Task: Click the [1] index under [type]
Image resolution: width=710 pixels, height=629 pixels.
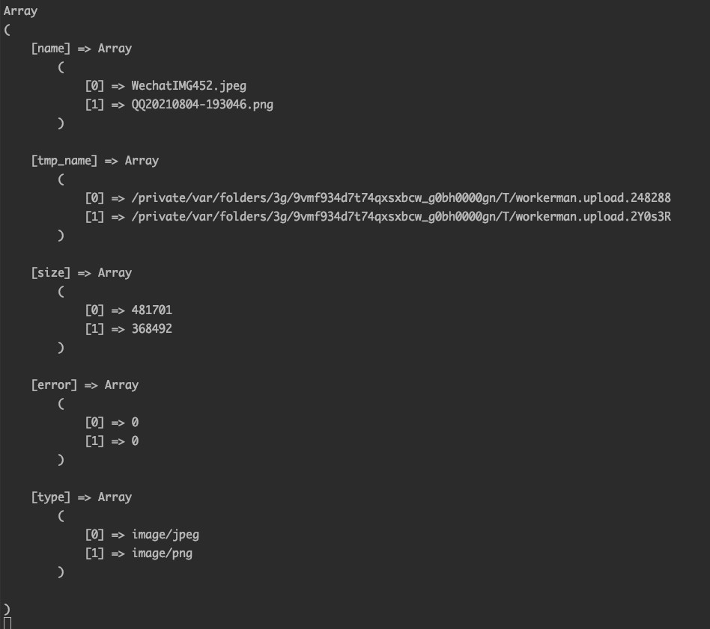Action: coord(94,553)
